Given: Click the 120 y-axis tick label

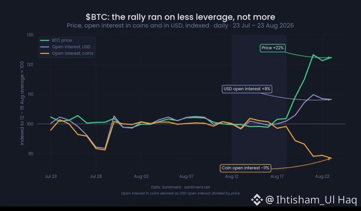Looking at the screenshot, I should pos(30,65).
